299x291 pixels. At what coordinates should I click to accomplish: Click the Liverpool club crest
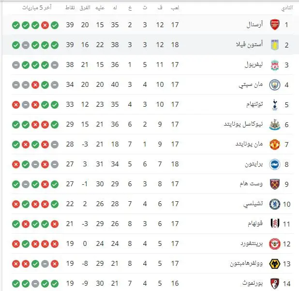point(275,65)
